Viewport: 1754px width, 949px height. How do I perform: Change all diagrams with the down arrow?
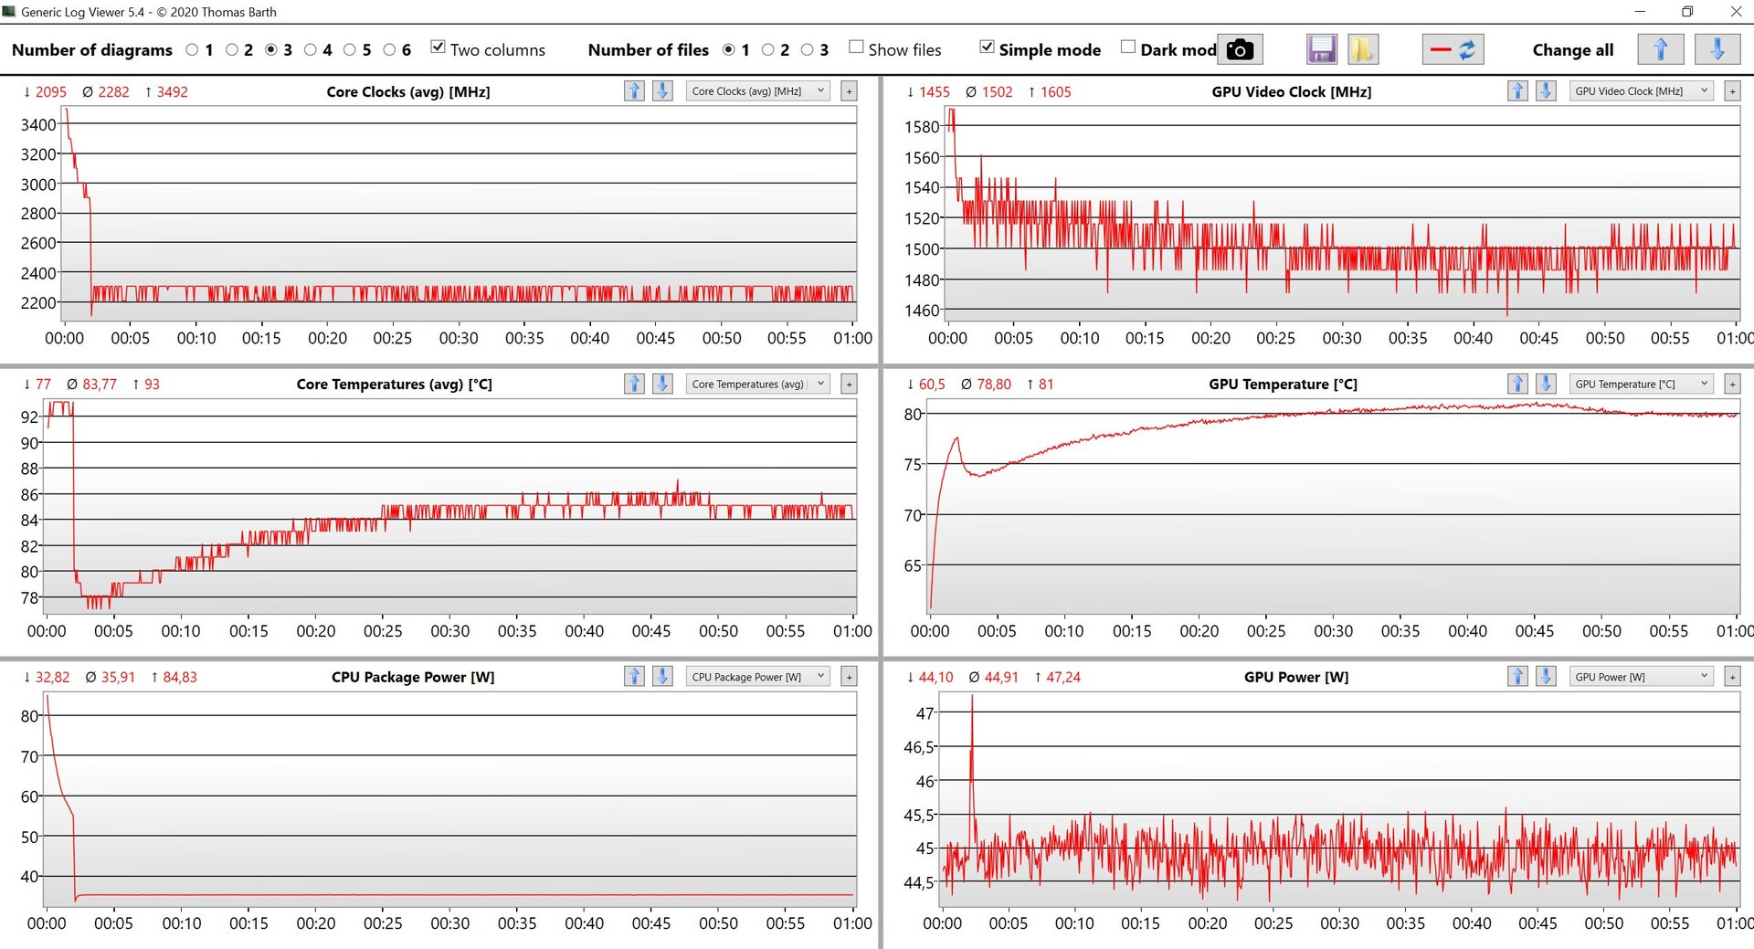pyautogui.click(x=1717, y=49)
